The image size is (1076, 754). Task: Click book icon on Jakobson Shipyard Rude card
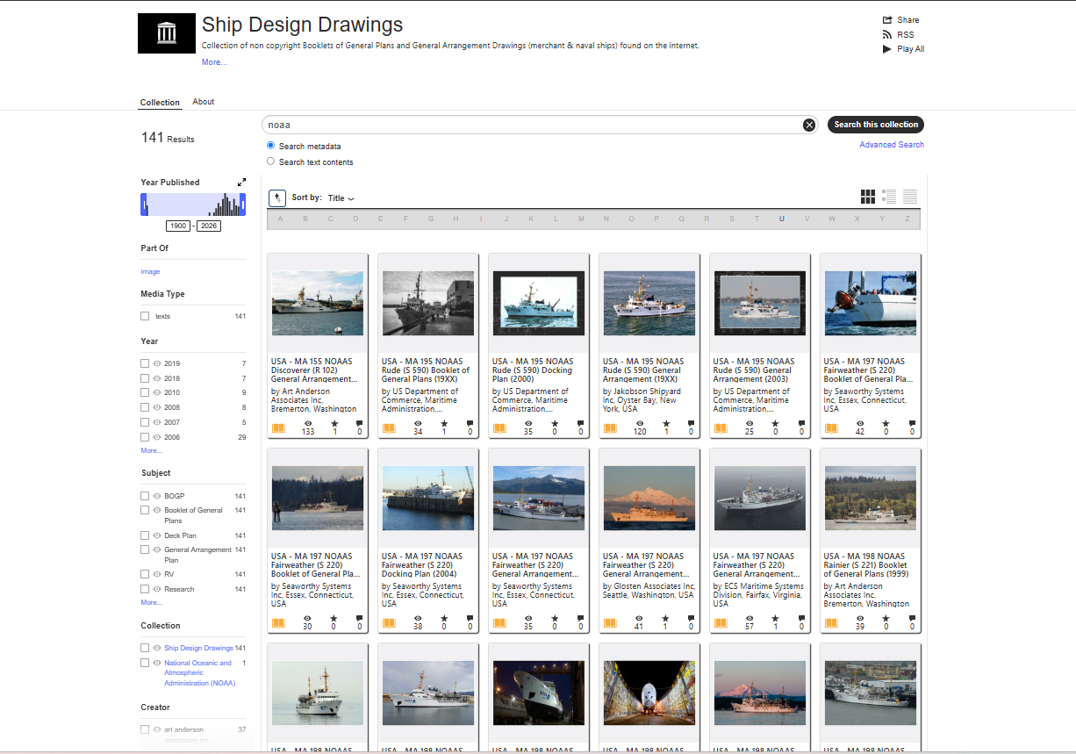tap(611, 428)
